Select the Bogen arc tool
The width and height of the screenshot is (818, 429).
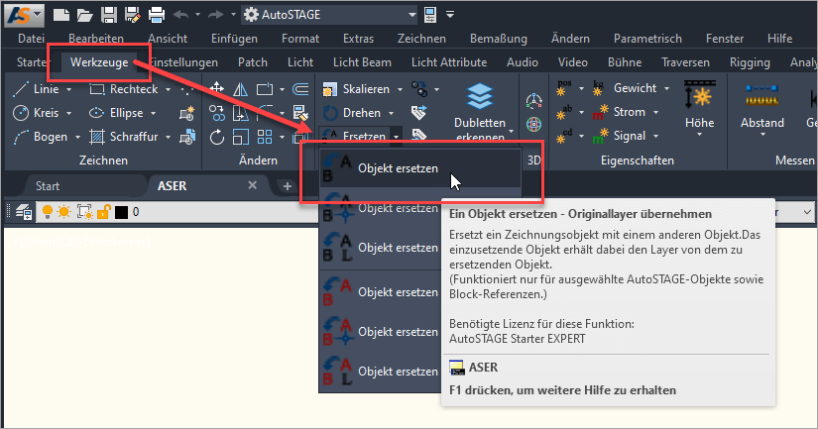point(41,137)
